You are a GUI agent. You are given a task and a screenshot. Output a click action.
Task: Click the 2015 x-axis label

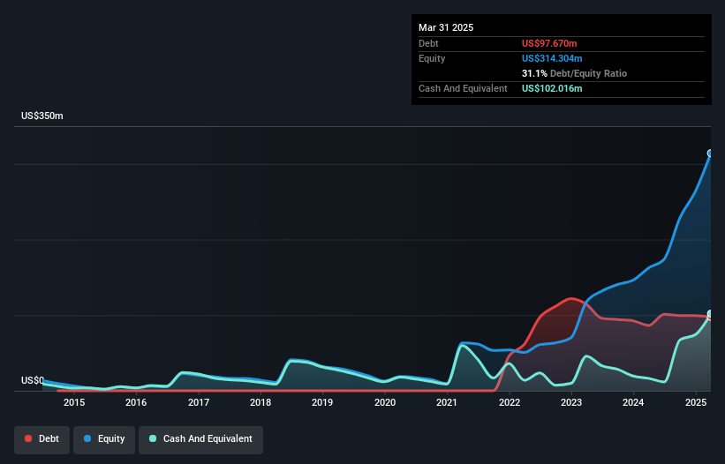click(x=74, y=402)
